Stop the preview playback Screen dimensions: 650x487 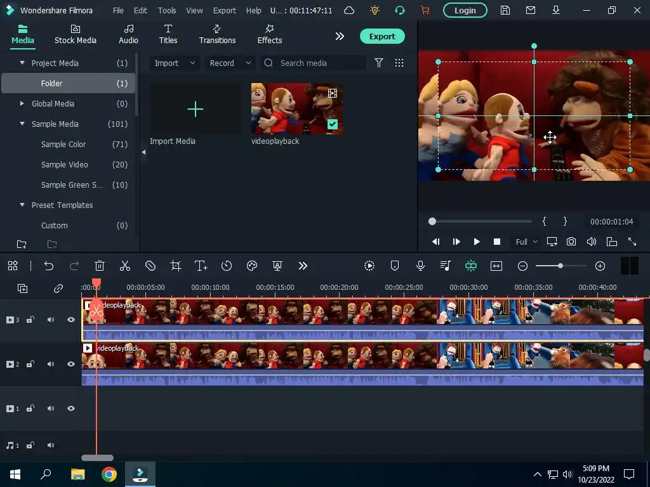pos(497,242)
